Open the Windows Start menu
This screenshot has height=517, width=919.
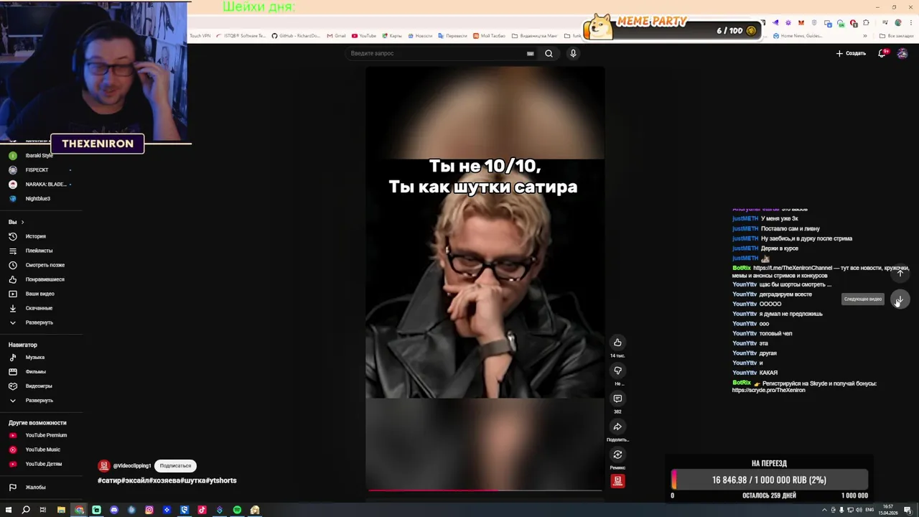[x=9, y=510]
